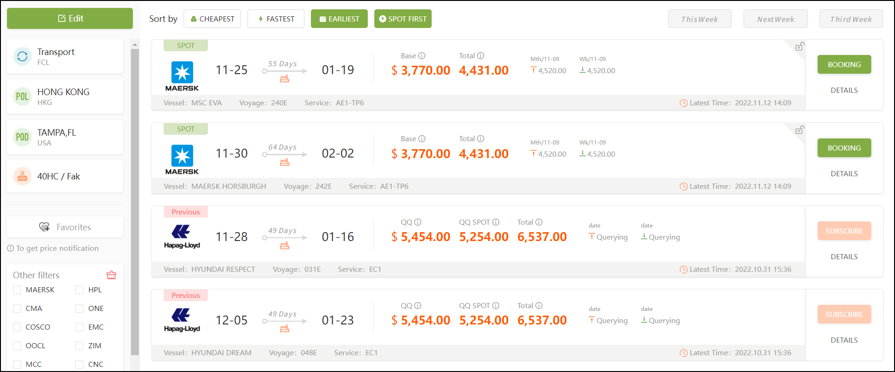Screen dimensions: 895x372
Task: Expand DETAILS for the HYUNDAI DREAM sailing
Action: click(x=844, y=340)
